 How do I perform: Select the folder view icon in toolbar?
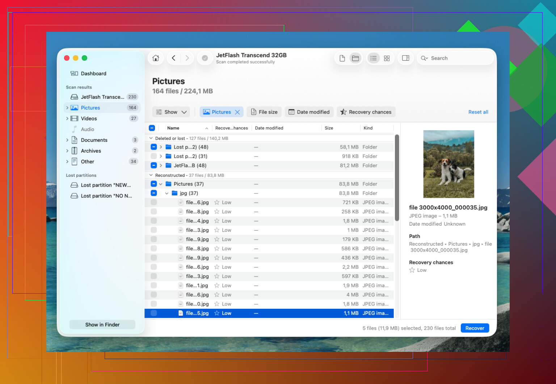tap(355, 58)
